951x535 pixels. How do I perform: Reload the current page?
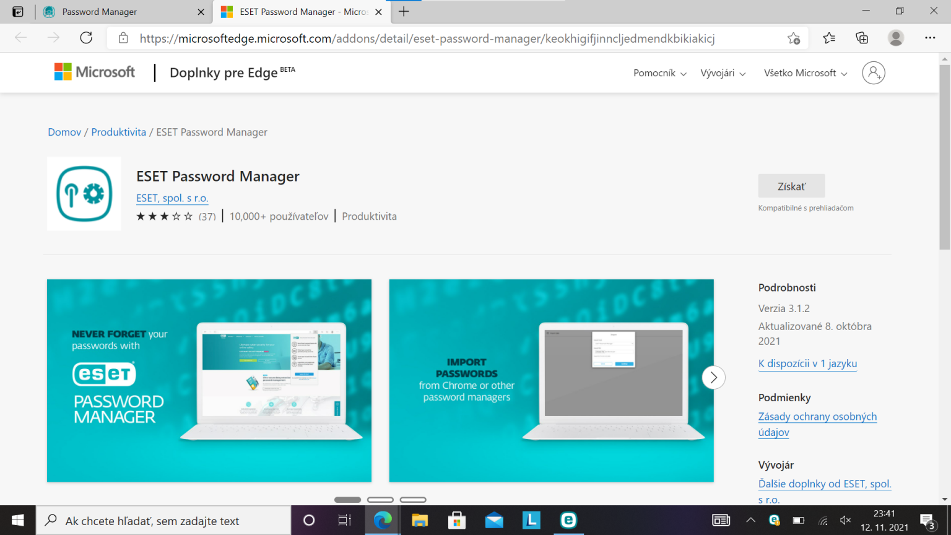pos(86,38)
